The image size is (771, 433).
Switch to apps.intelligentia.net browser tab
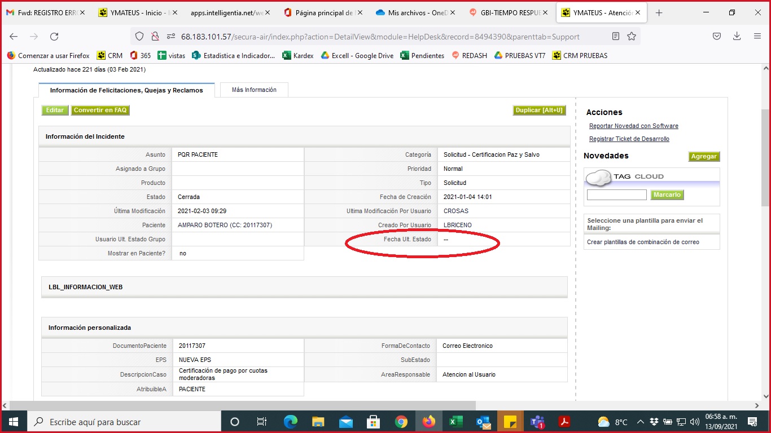point(227,12)
